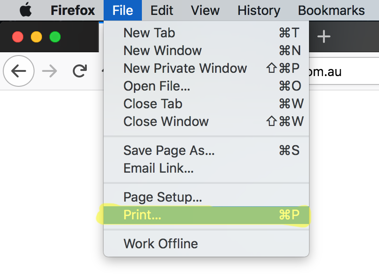Click the green maximize window button

55,37
